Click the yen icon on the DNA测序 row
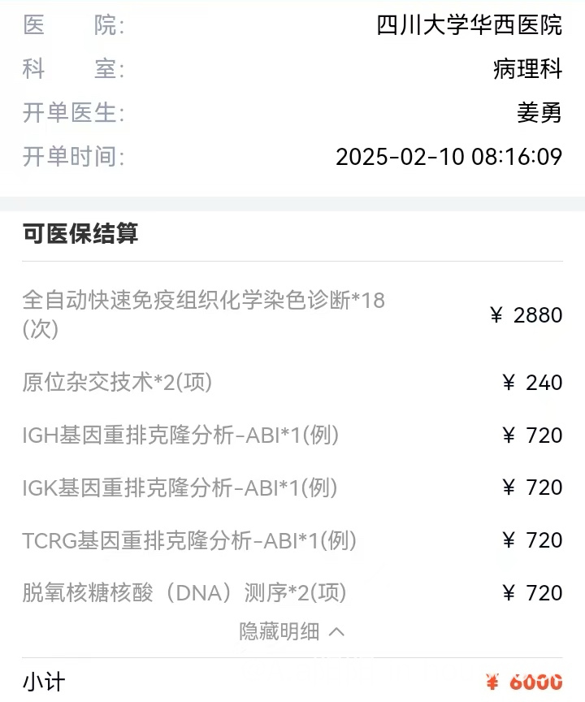 509,593
